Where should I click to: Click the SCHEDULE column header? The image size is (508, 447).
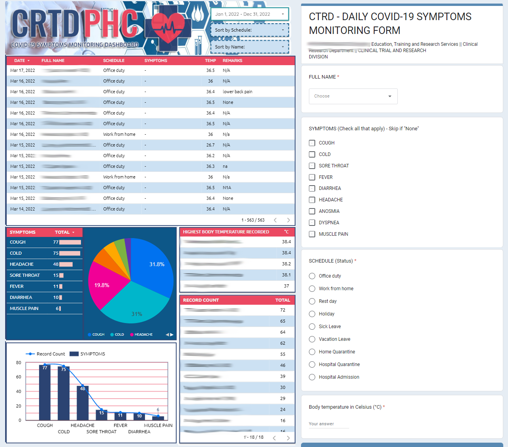(x=114, y=60)
